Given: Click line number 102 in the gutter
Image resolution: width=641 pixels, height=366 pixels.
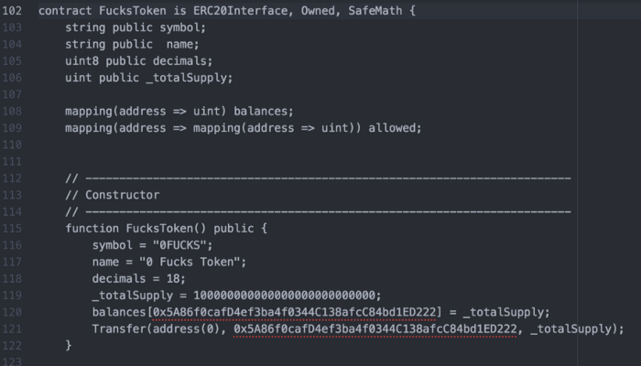Looking at the screenshot, I should click(x=14, y=12).
